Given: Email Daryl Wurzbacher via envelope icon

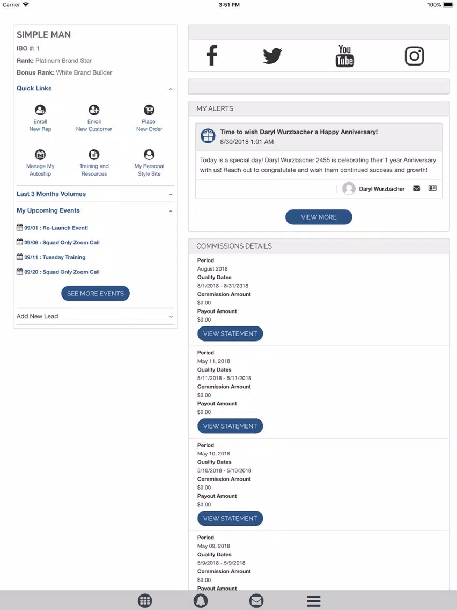Looking at the screenshot, I should tap(417, 188).
